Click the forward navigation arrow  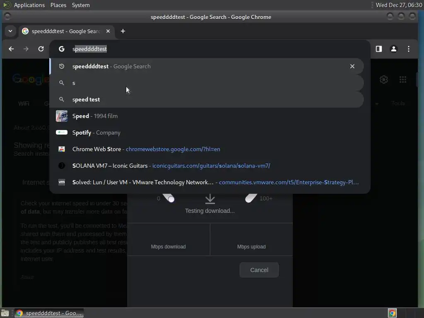[x=26, y=49]
